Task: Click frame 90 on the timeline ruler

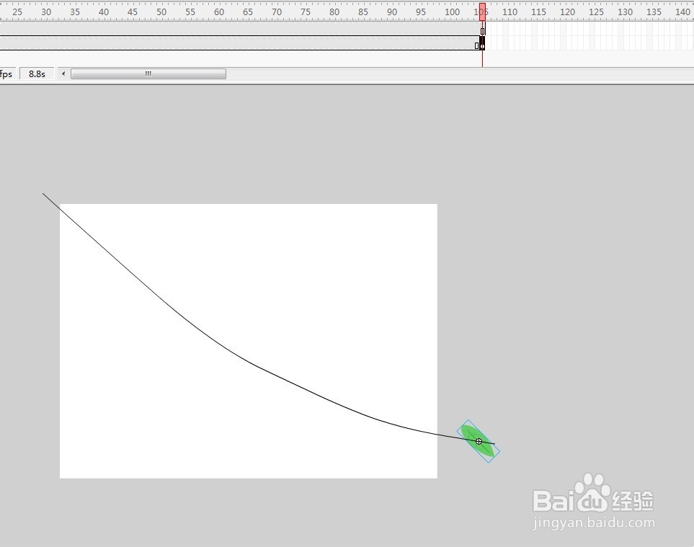Action: coord(392,12)
